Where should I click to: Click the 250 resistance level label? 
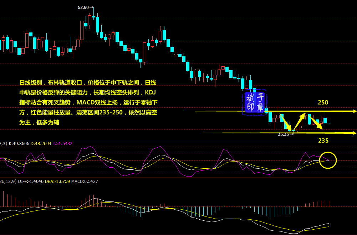323,102
